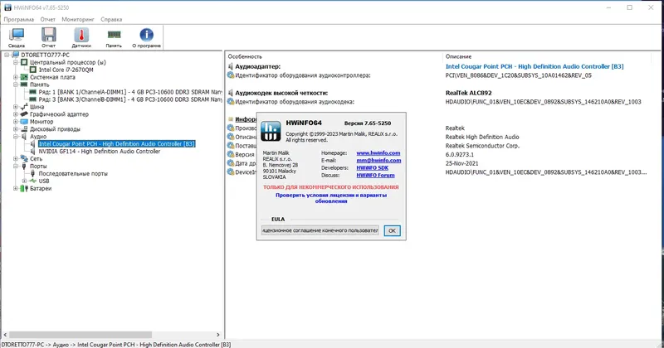This screenshot has width=664, height=348.
Task: Select the Intel Core i7-2670QM processor item
Action: (66, 70)
